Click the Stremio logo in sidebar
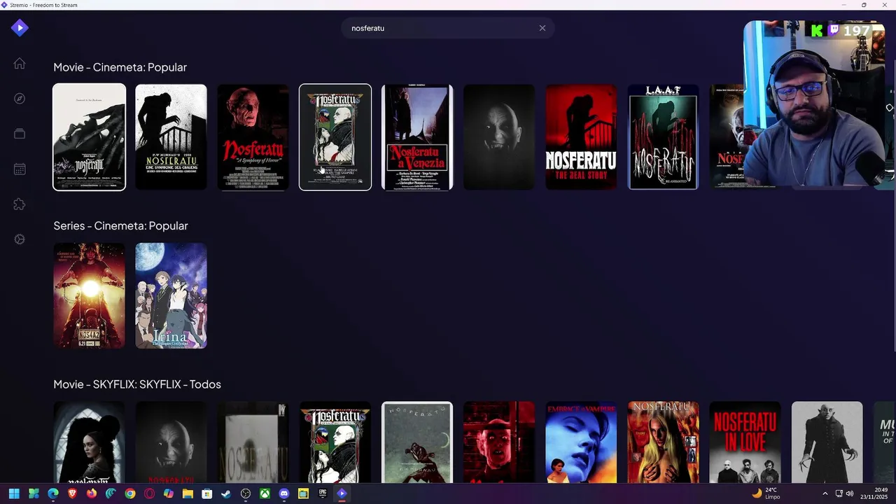The width and height of the screenshot is (896, 504). pos(20,28)
